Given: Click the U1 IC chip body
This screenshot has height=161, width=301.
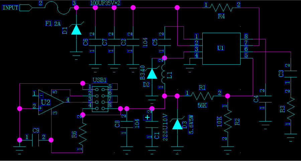Looking at the screenshot, I should pyautogui.click(x=221, y=48).
